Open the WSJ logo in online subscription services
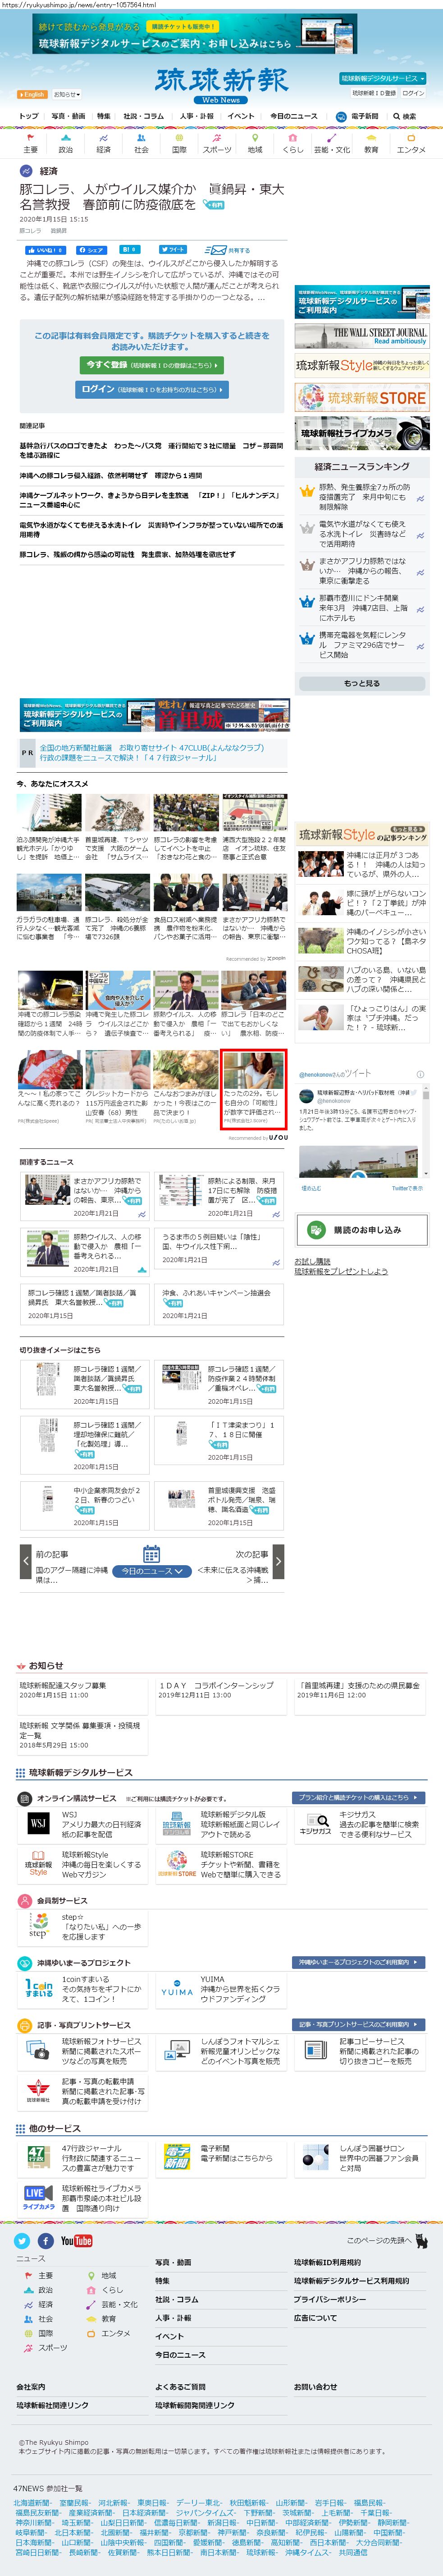The width and height of the screenshot is (443, 2576). pyautogui.click(x=38, y=1824)
